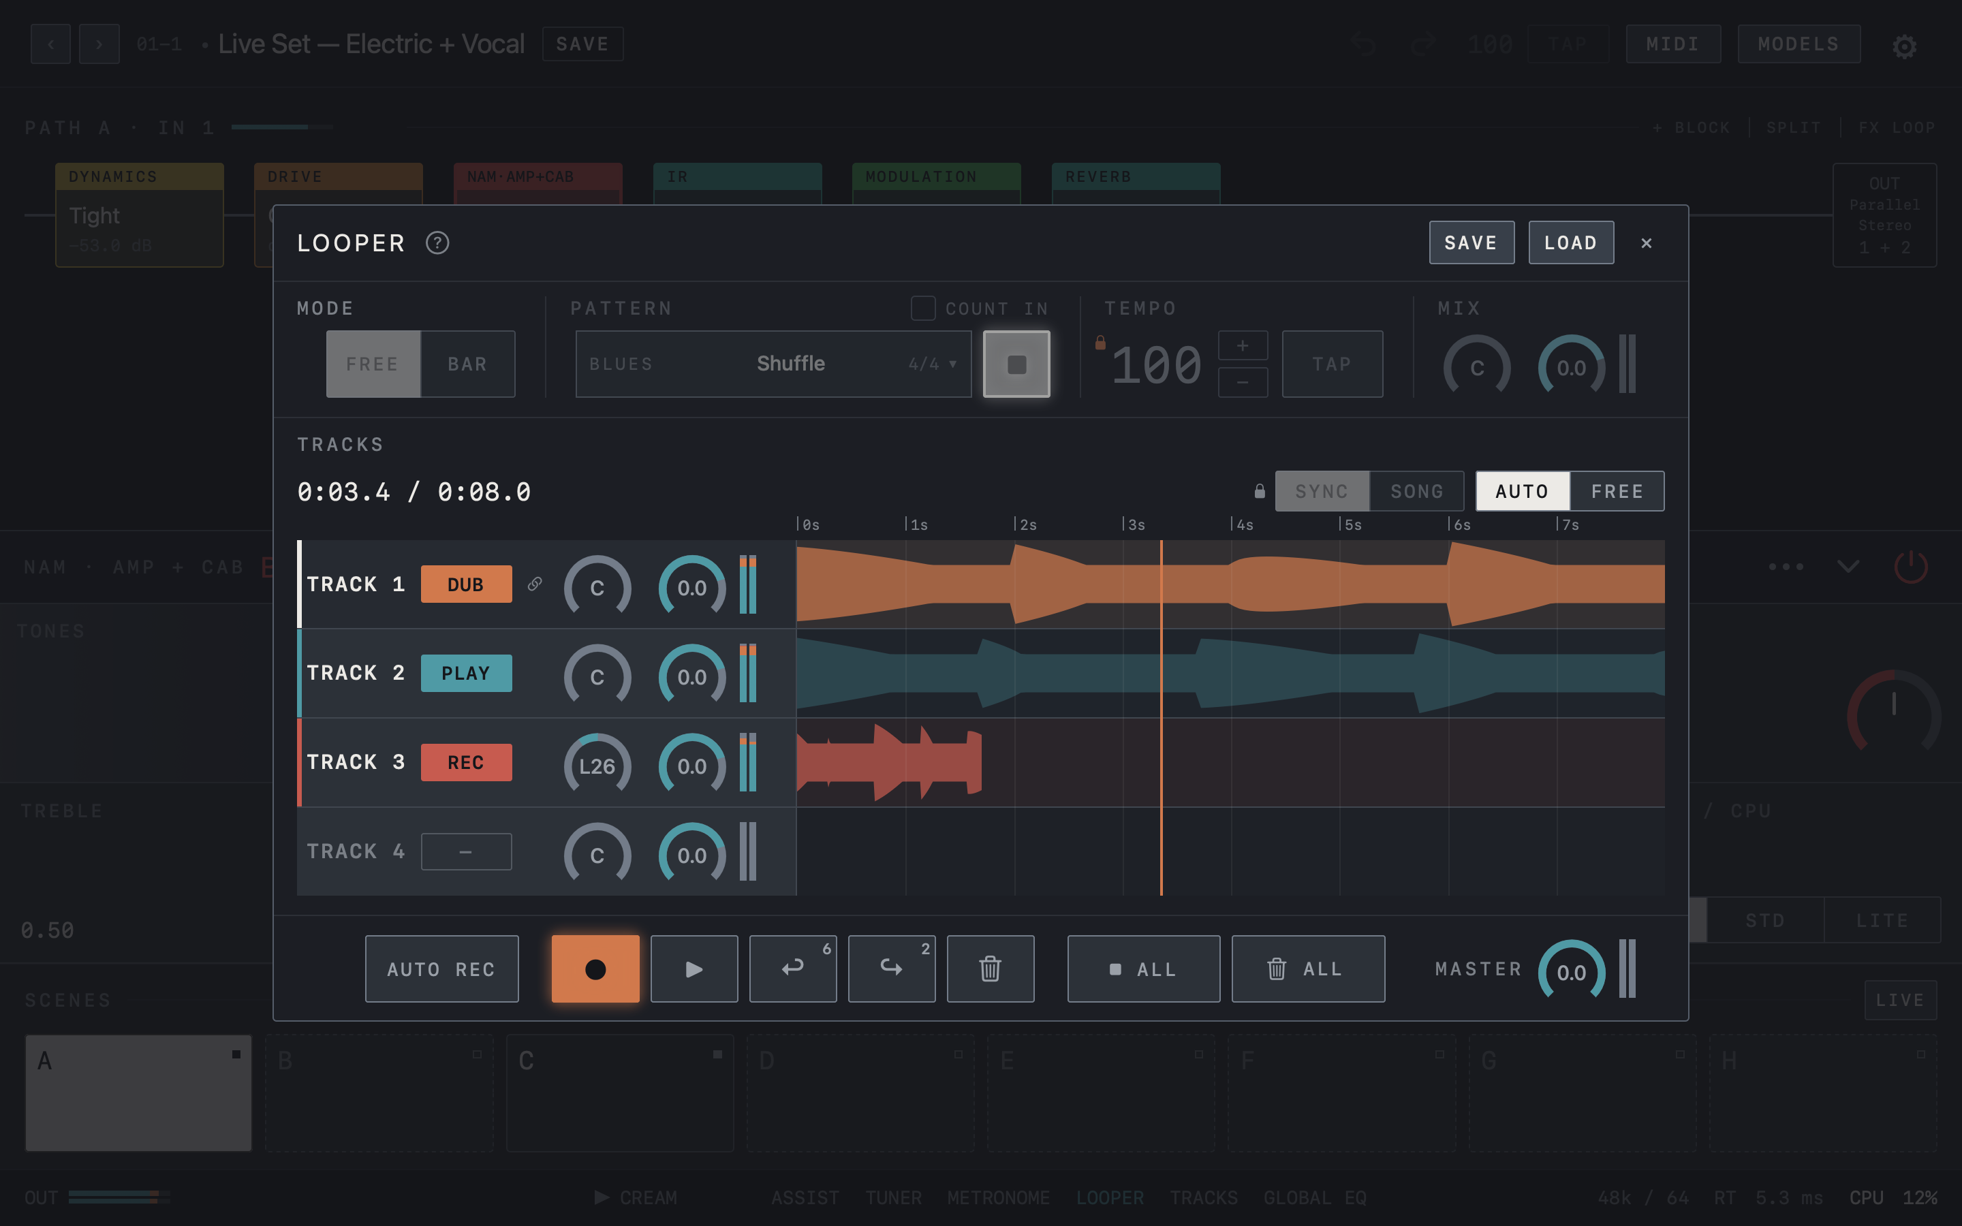Select SYNC track option

point(1322,491)
